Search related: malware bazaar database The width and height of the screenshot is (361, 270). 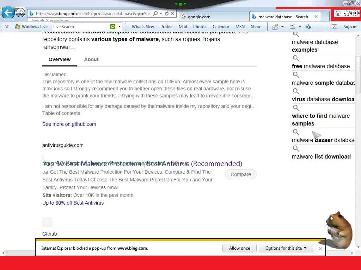[x=324, y=140]
